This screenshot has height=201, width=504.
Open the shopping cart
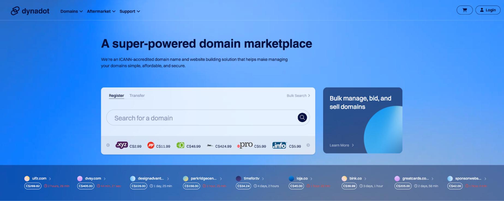click(465, 10)
